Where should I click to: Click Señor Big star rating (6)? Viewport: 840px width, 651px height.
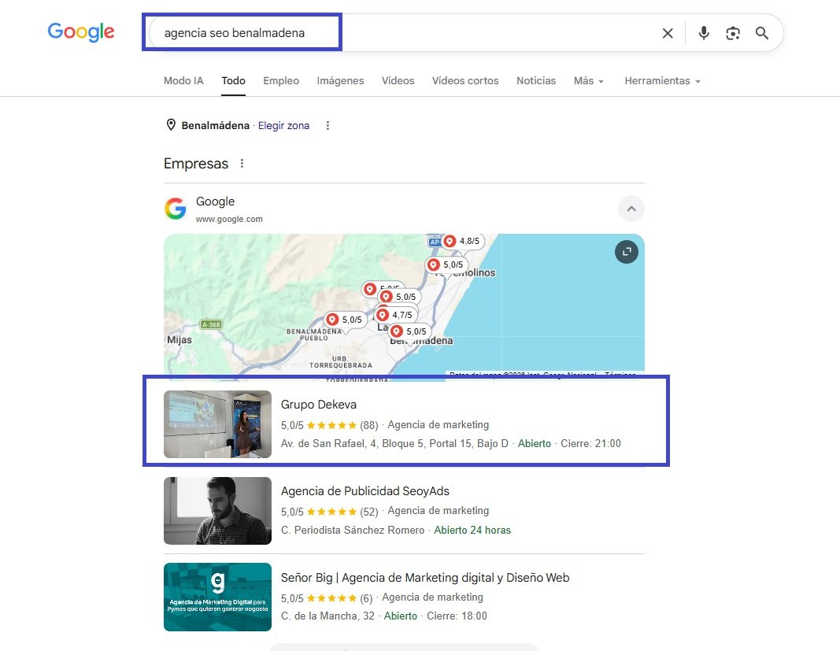point(327,598)
